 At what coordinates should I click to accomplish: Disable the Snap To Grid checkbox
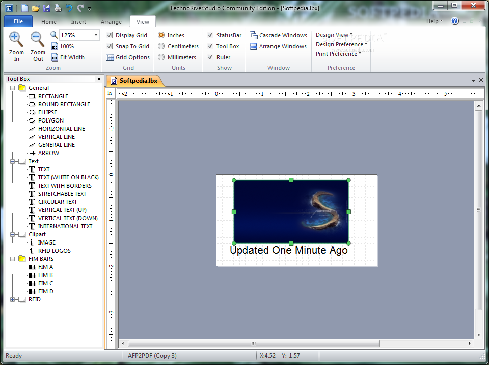point(109,46)
